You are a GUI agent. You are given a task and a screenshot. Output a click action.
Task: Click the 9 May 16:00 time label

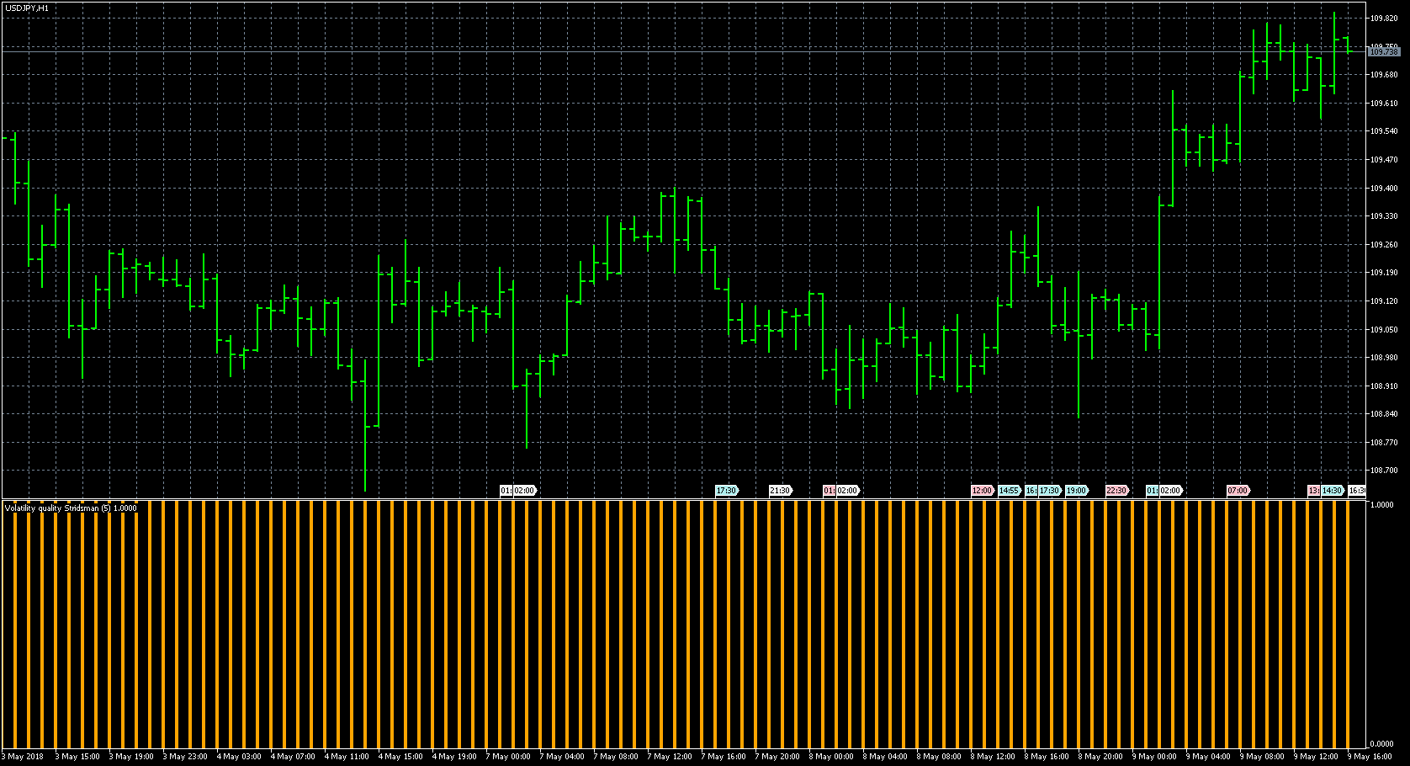(x=1370, y=757)
